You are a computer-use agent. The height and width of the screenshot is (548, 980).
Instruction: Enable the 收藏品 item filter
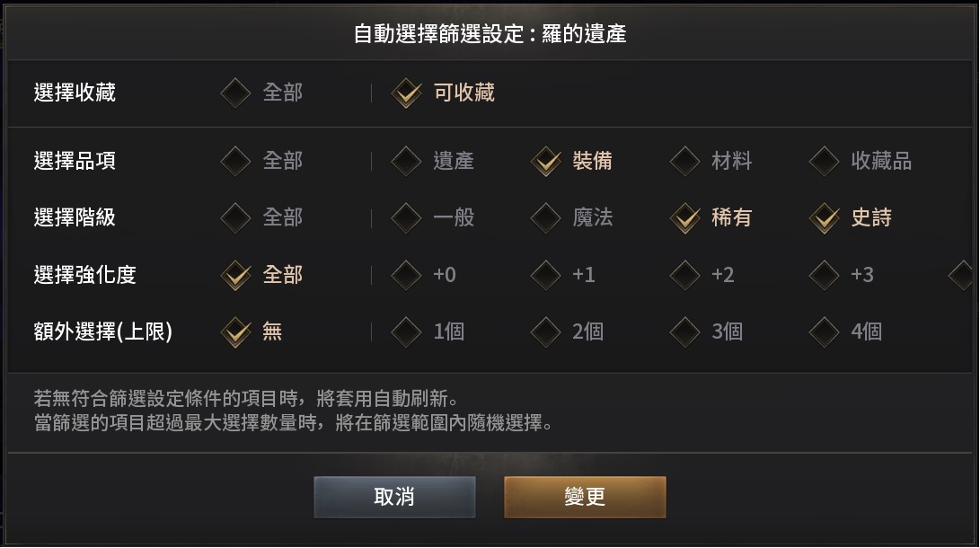[x=825, y=162]
